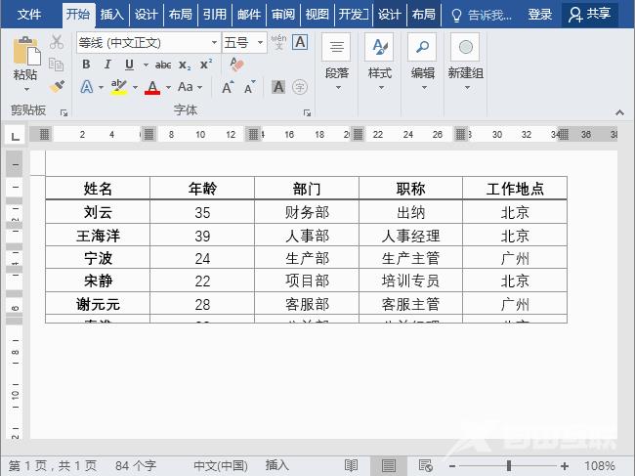The width and height of the screenshot is (635, 476).
Task: Click the 共享 (Share) button
Action: click(590, 14)
